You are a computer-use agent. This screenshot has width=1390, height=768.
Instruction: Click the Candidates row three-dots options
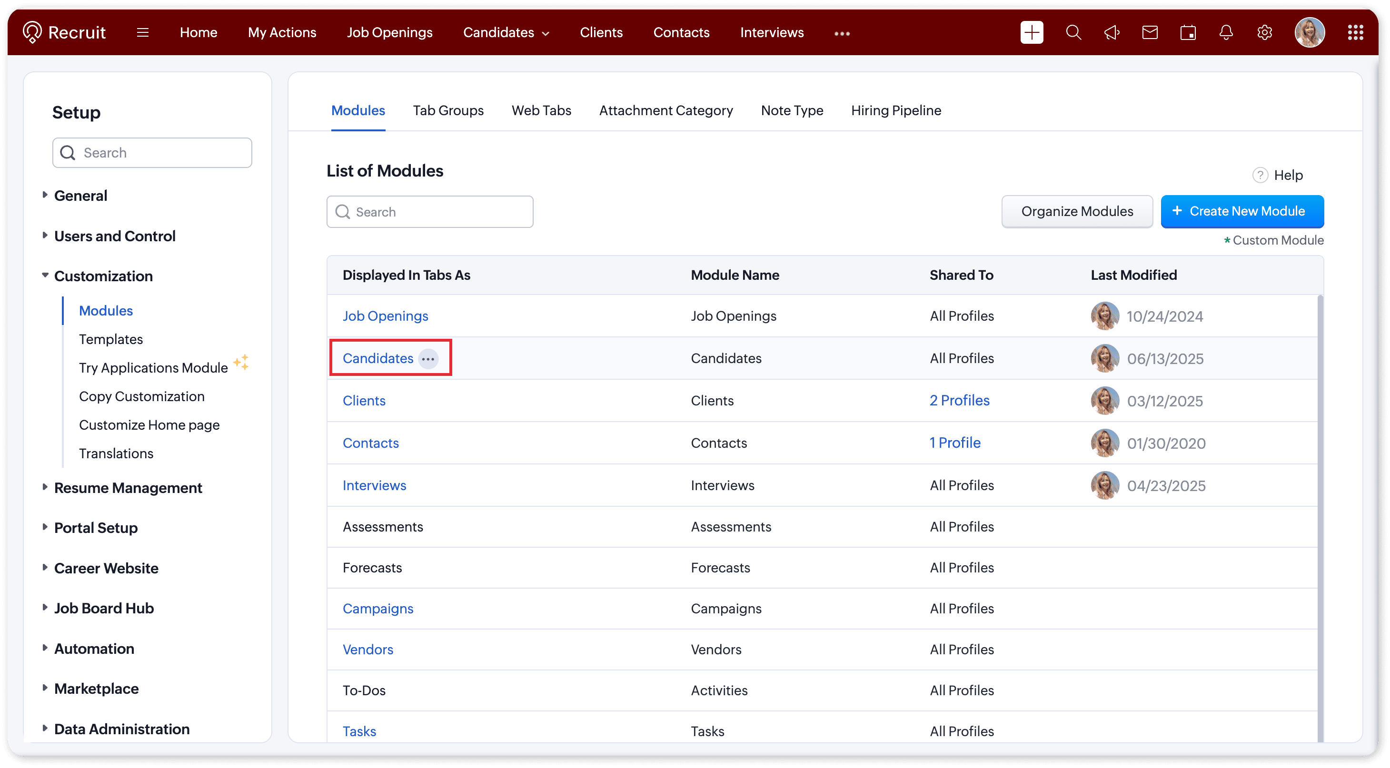(x=428, y=359)
